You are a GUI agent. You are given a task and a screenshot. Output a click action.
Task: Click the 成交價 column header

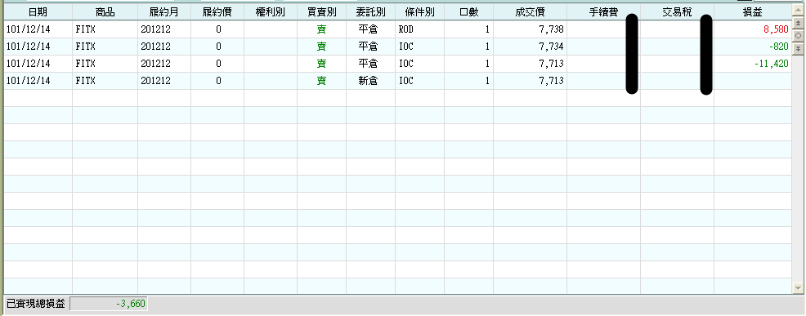(x=530, y=11)
